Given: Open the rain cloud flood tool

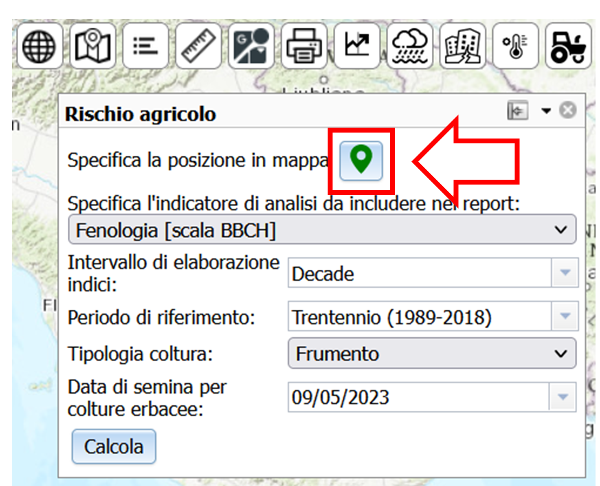Looking at the screenshot, I should pyautogui.click(x=410, y=46).
